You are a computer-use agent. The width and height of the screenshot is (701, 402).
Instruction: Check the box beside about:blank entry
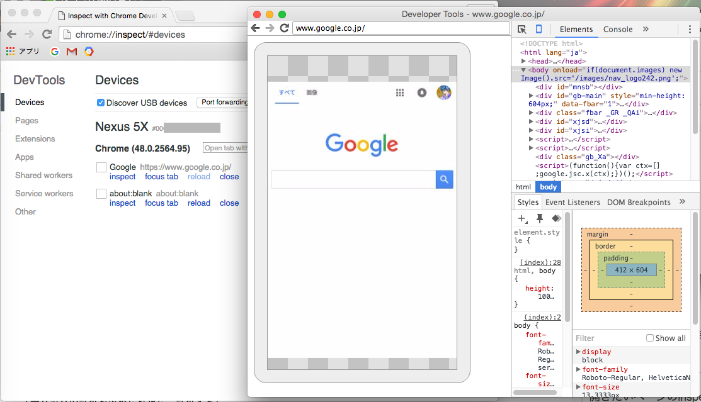101,193
